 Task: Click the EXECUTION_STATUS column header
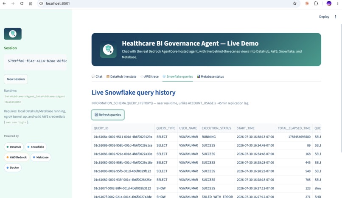click(217, 128)
